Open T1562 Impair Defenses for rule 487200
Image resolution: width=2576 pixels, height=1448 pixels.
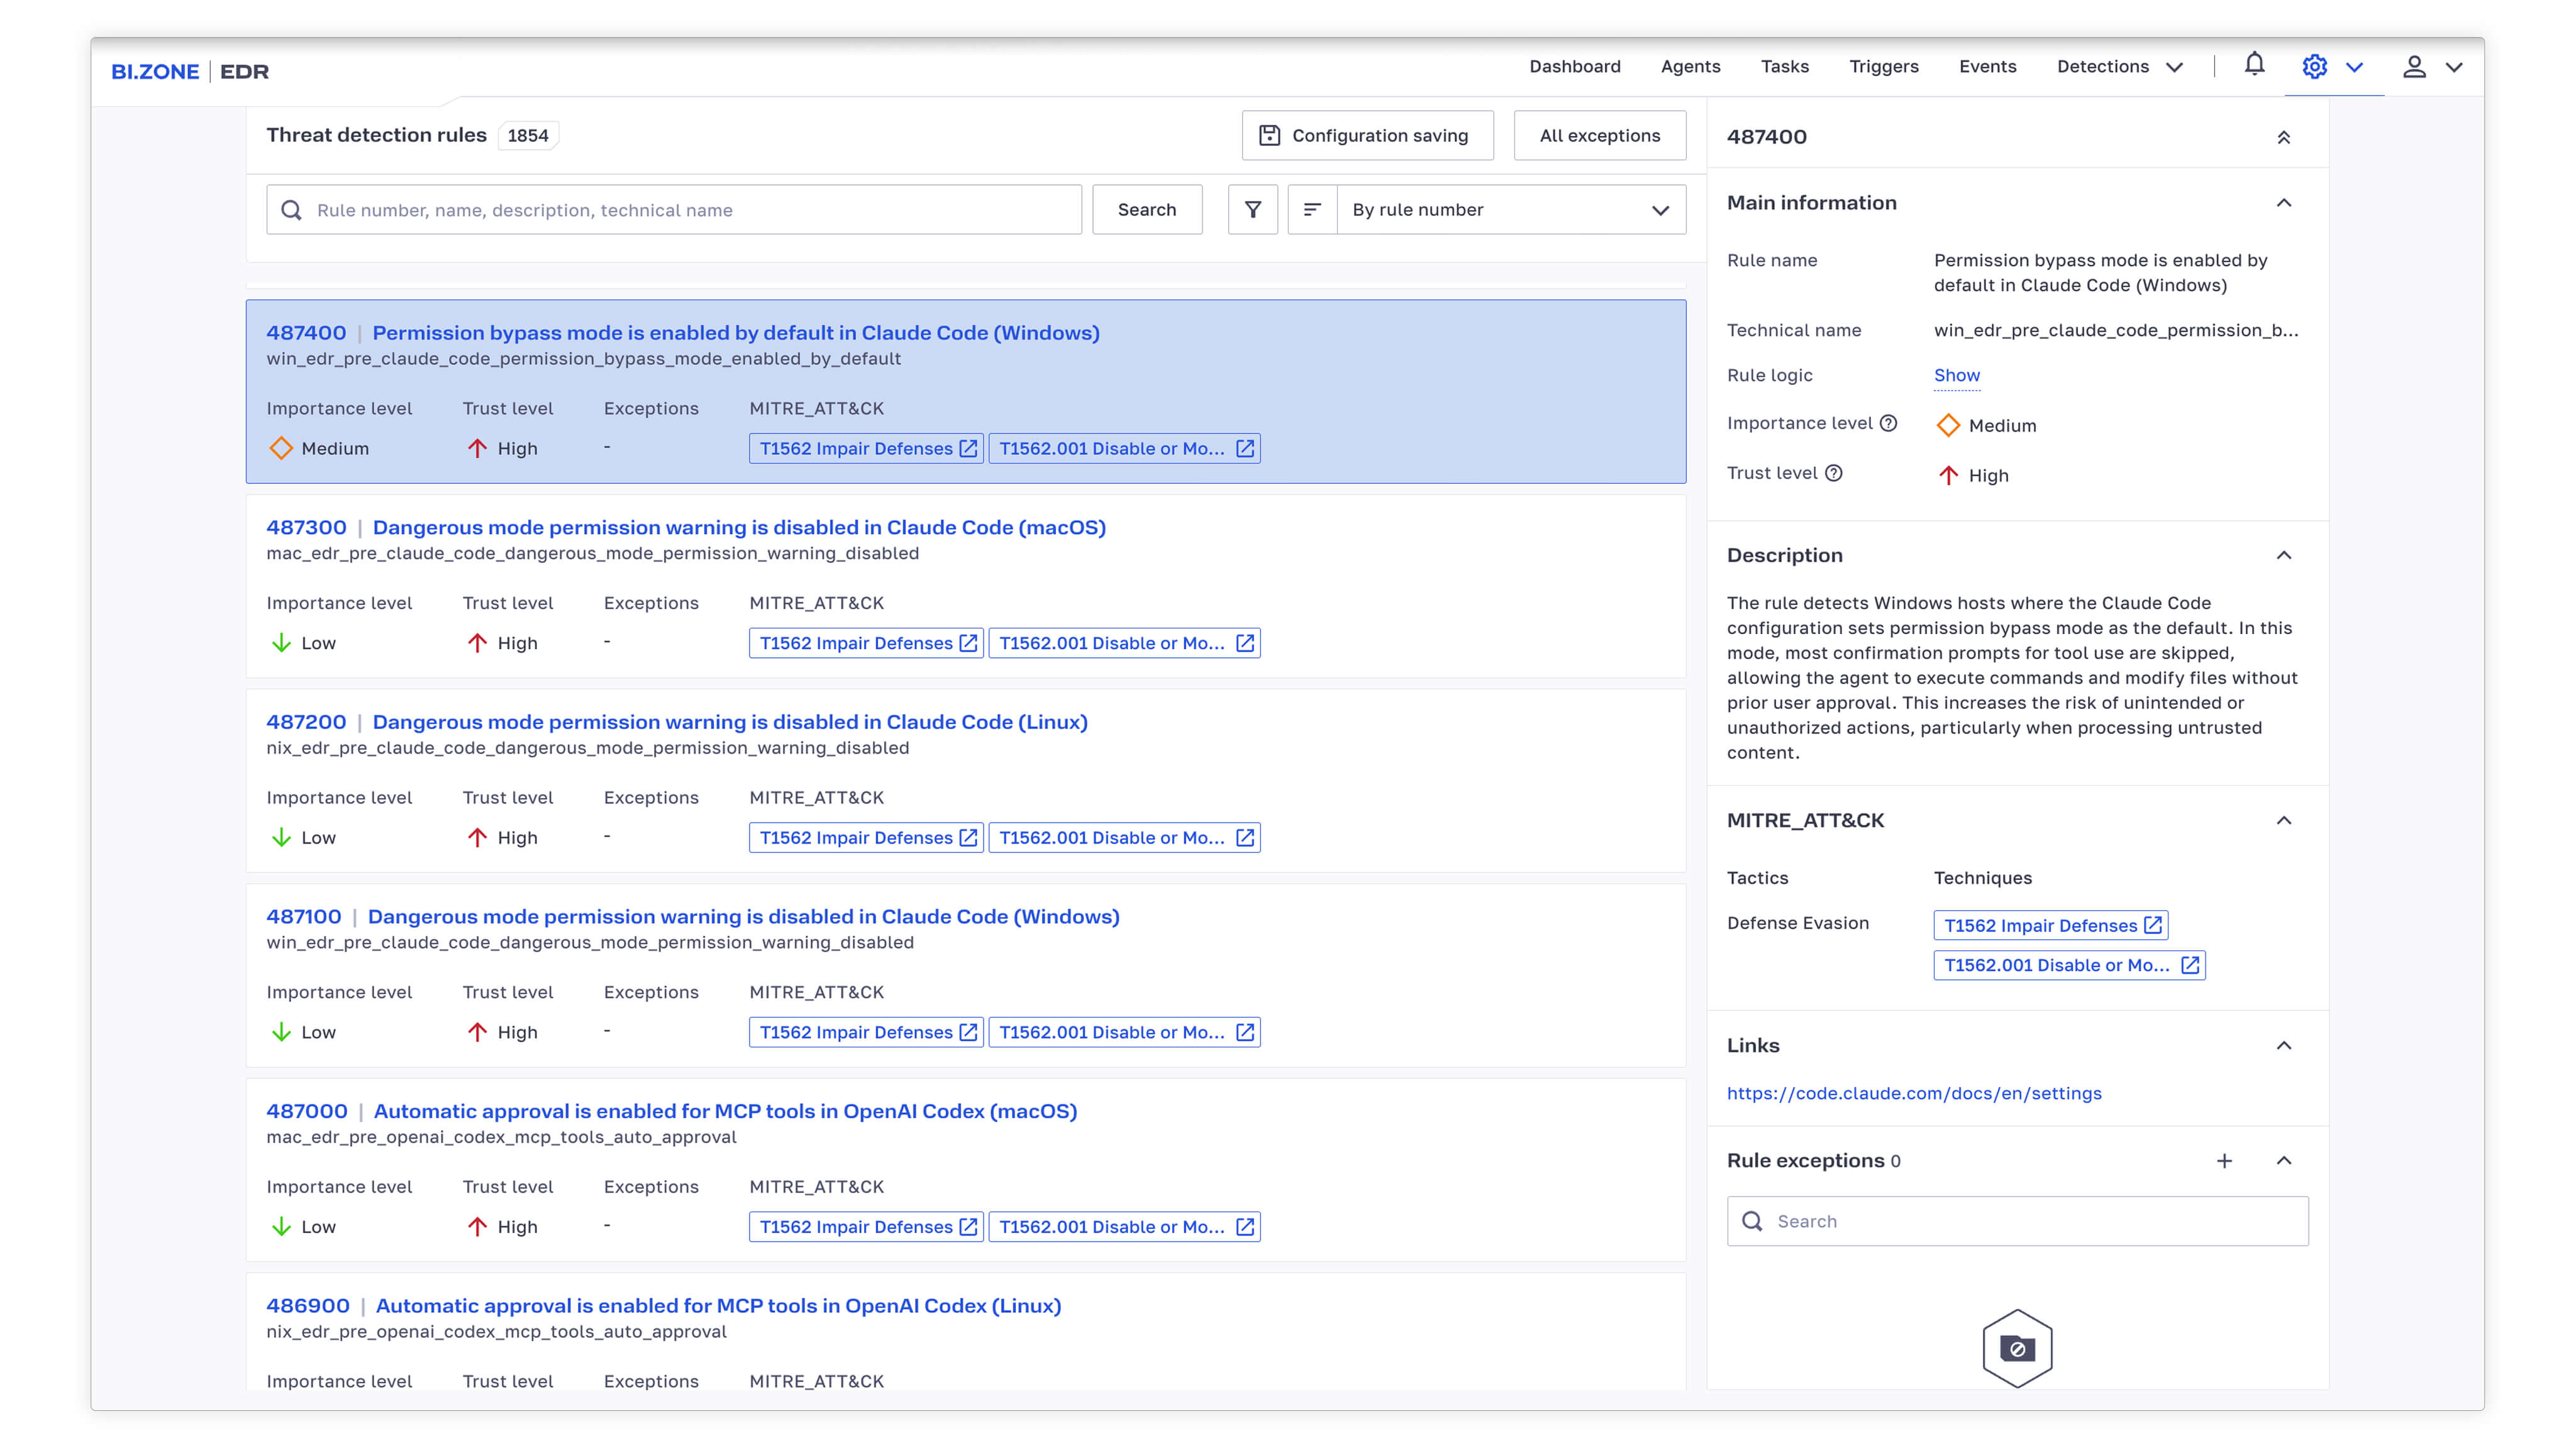coord(866,837)
